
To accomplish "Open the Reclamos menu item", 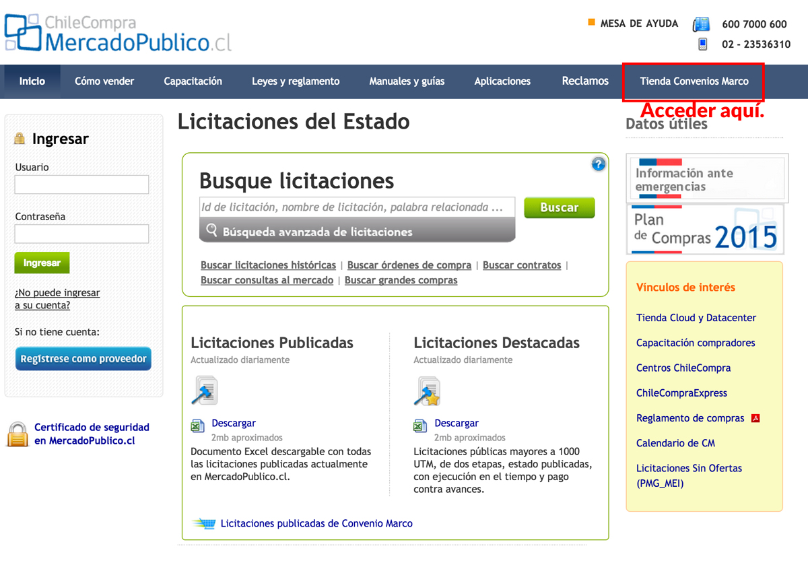I will click(x=585, y=81).
